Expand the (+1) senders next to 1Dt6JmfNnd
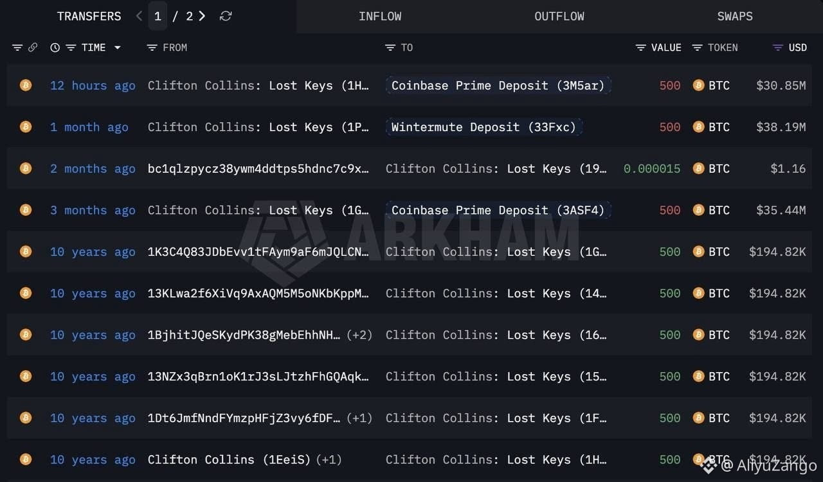This screenshot has height=482, width=823. 359,418
